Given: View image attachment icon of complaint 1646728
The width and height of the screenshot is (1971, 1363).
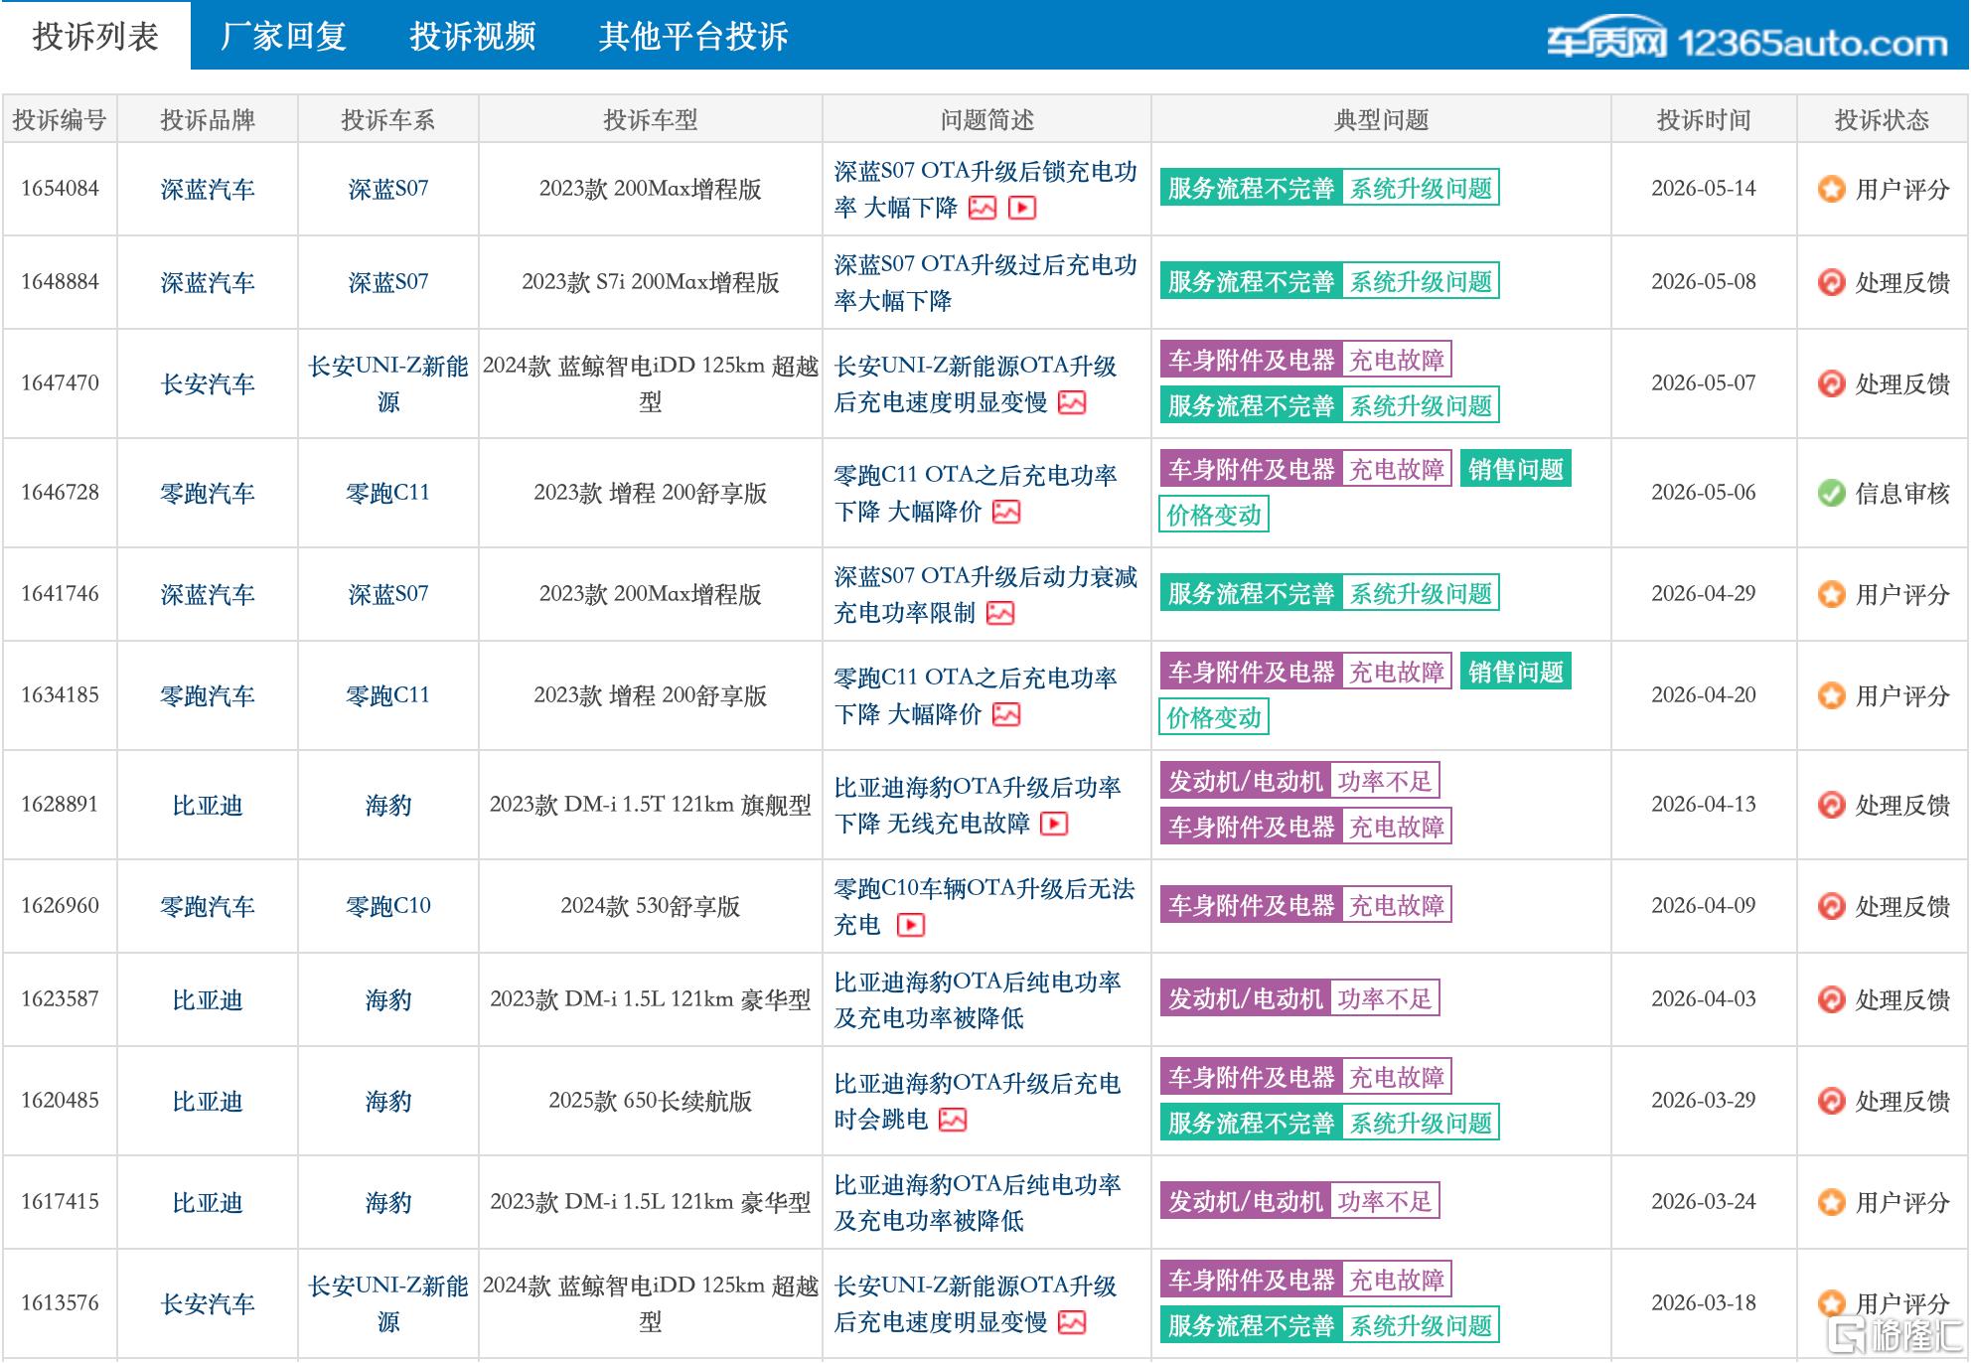Looking at the screenshot, I should (1006, 512).
